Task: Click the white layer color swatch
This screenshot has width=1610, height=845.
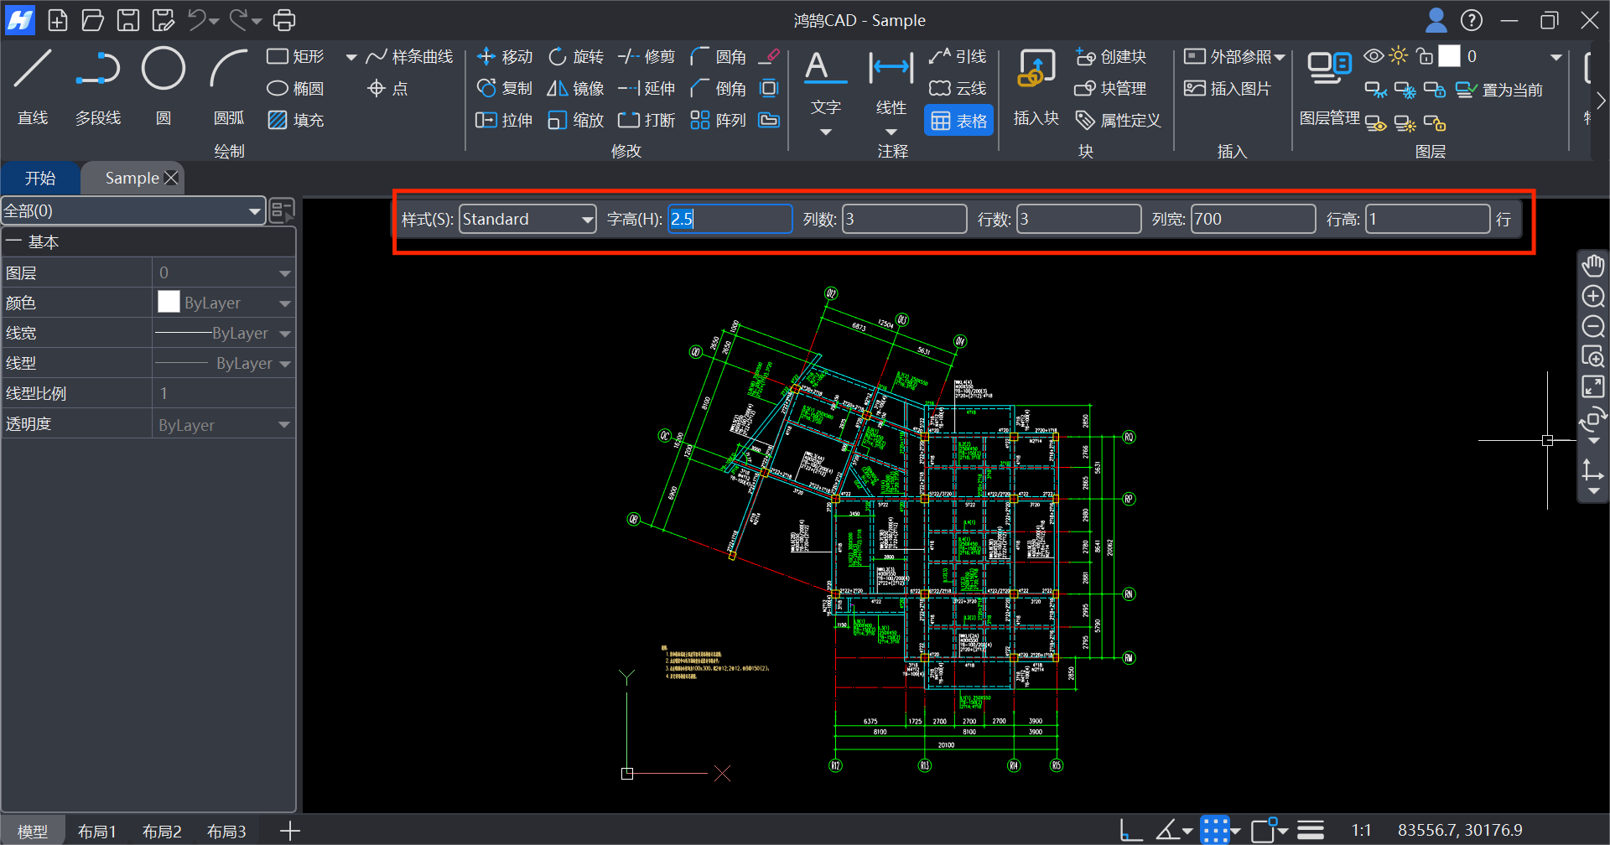Action: (1449, 56)
